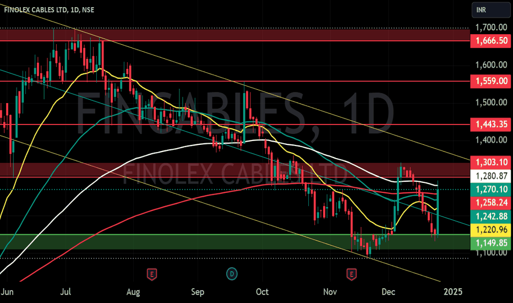The width and height of the screenshot is (513, 303).
Task: Select the yellow 1,220.96 moving average label
Action: (492, 230)
